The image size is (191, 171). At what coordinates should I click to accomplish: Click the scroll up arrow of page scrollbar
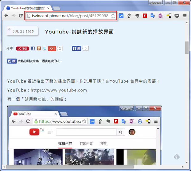tap(187, 23)
